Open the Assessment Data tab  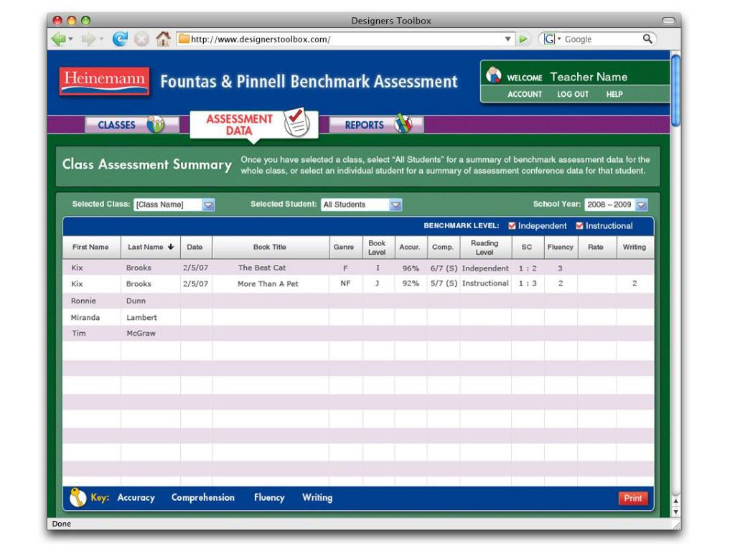(254, 124)
